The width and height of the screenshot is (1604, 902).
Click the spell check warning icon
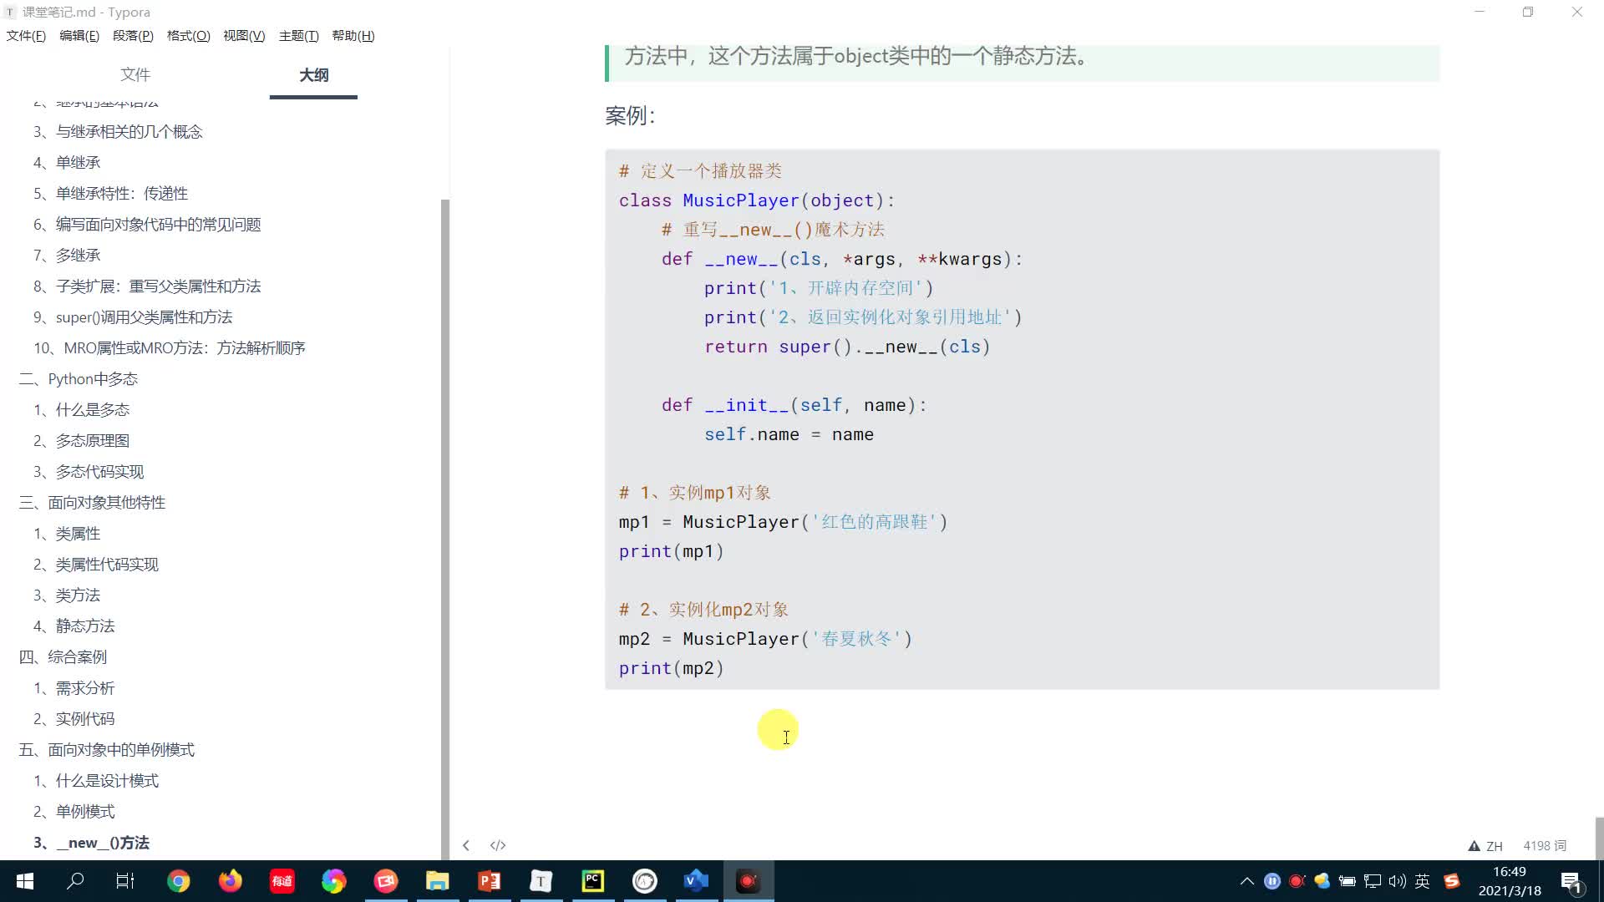(1475, 846)
